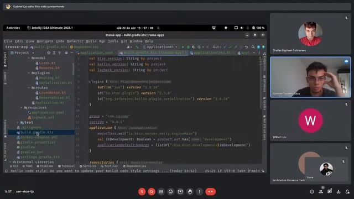Expand External Libraries node
Viewport: 354px width, 199px height.
coord(11,162)
